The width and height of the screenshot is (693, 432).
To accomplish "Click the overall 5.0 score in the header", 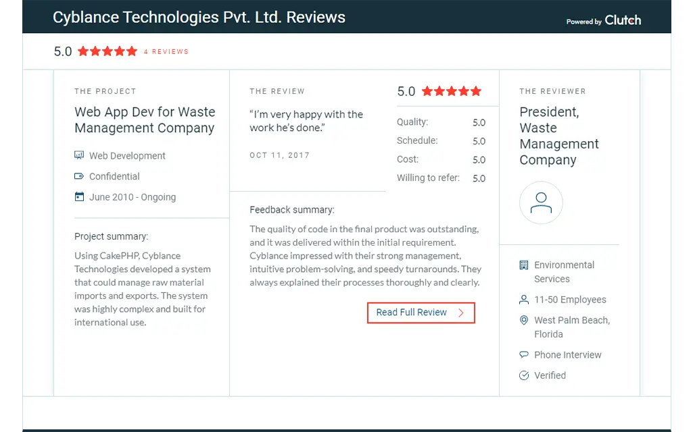I will 63,51.
